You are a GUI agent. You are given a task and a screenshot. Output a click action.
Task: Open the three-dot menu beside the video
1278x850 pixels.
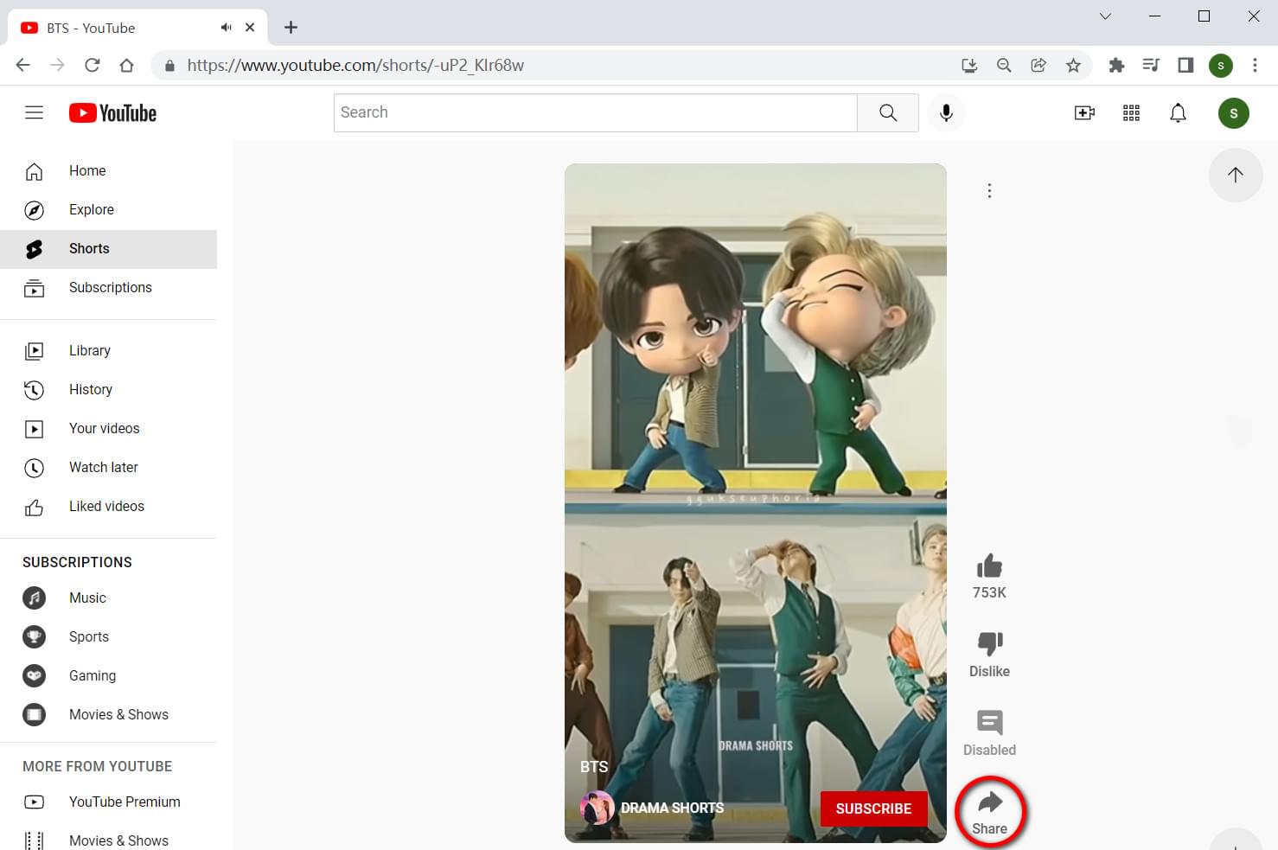989,191
